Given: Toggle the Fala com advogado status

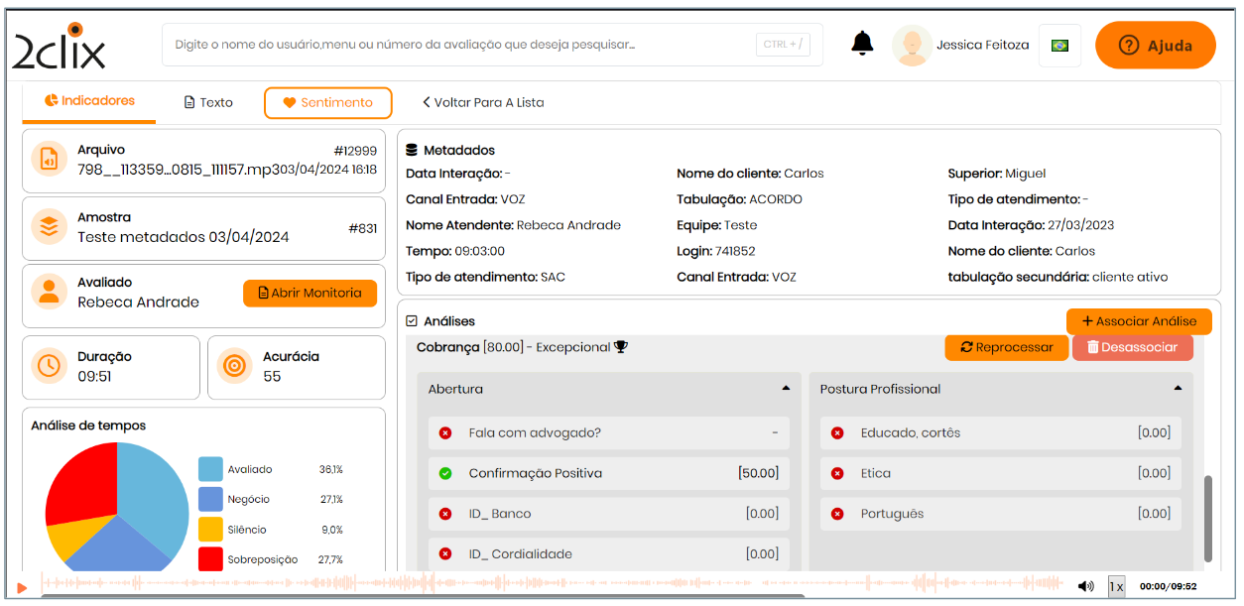Looking at the screenshot, I should coord(445,432).
